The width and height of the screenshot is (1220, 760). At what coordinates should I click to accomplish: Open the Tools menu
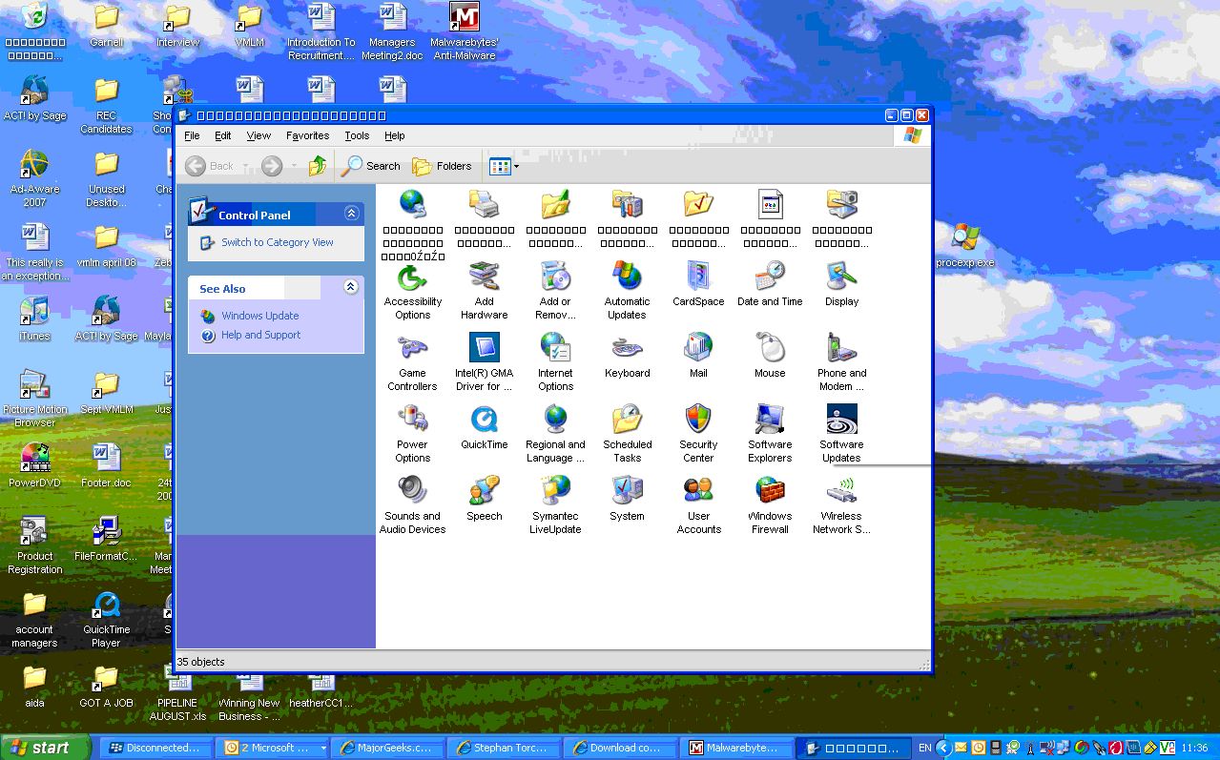click(357, 135)
